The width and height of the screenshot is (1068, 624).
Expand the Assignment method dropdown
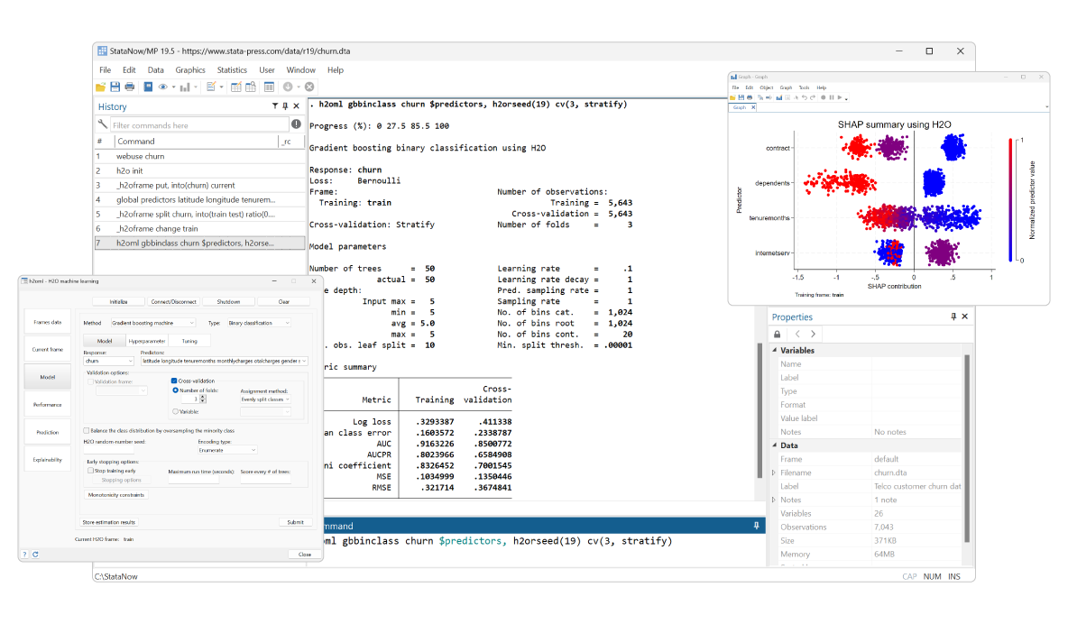click(x=265, y=399)
